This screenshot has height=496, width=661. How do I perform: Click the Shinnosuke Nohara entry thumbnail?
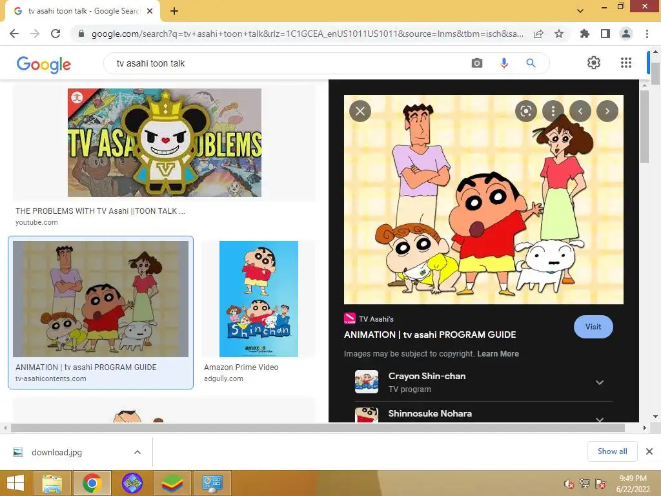[367, 415]
